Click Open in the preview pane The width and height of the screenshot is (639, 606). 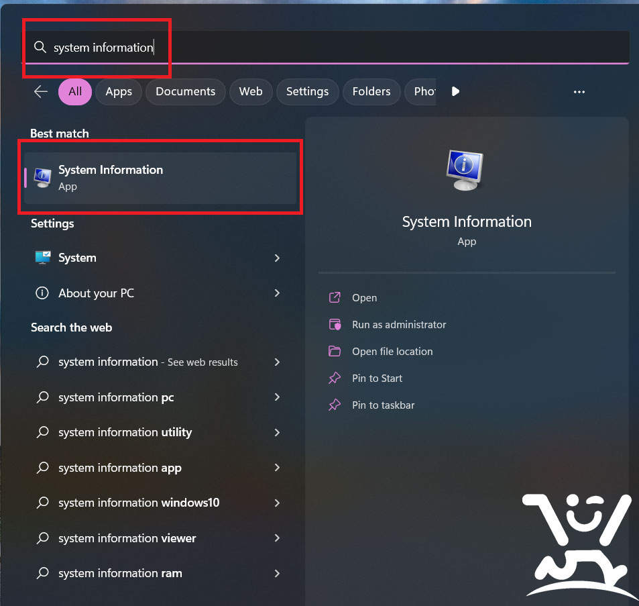click(x=364, y=298)
